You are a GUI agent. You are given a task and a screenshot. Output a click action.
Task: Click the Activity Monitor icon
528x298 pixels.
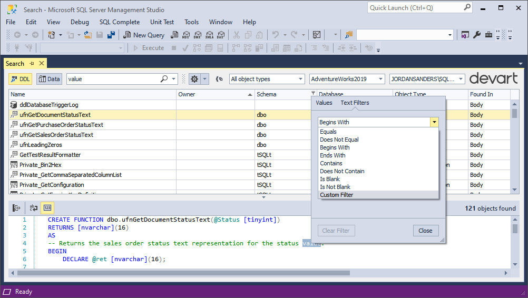[x=317, y=35]
